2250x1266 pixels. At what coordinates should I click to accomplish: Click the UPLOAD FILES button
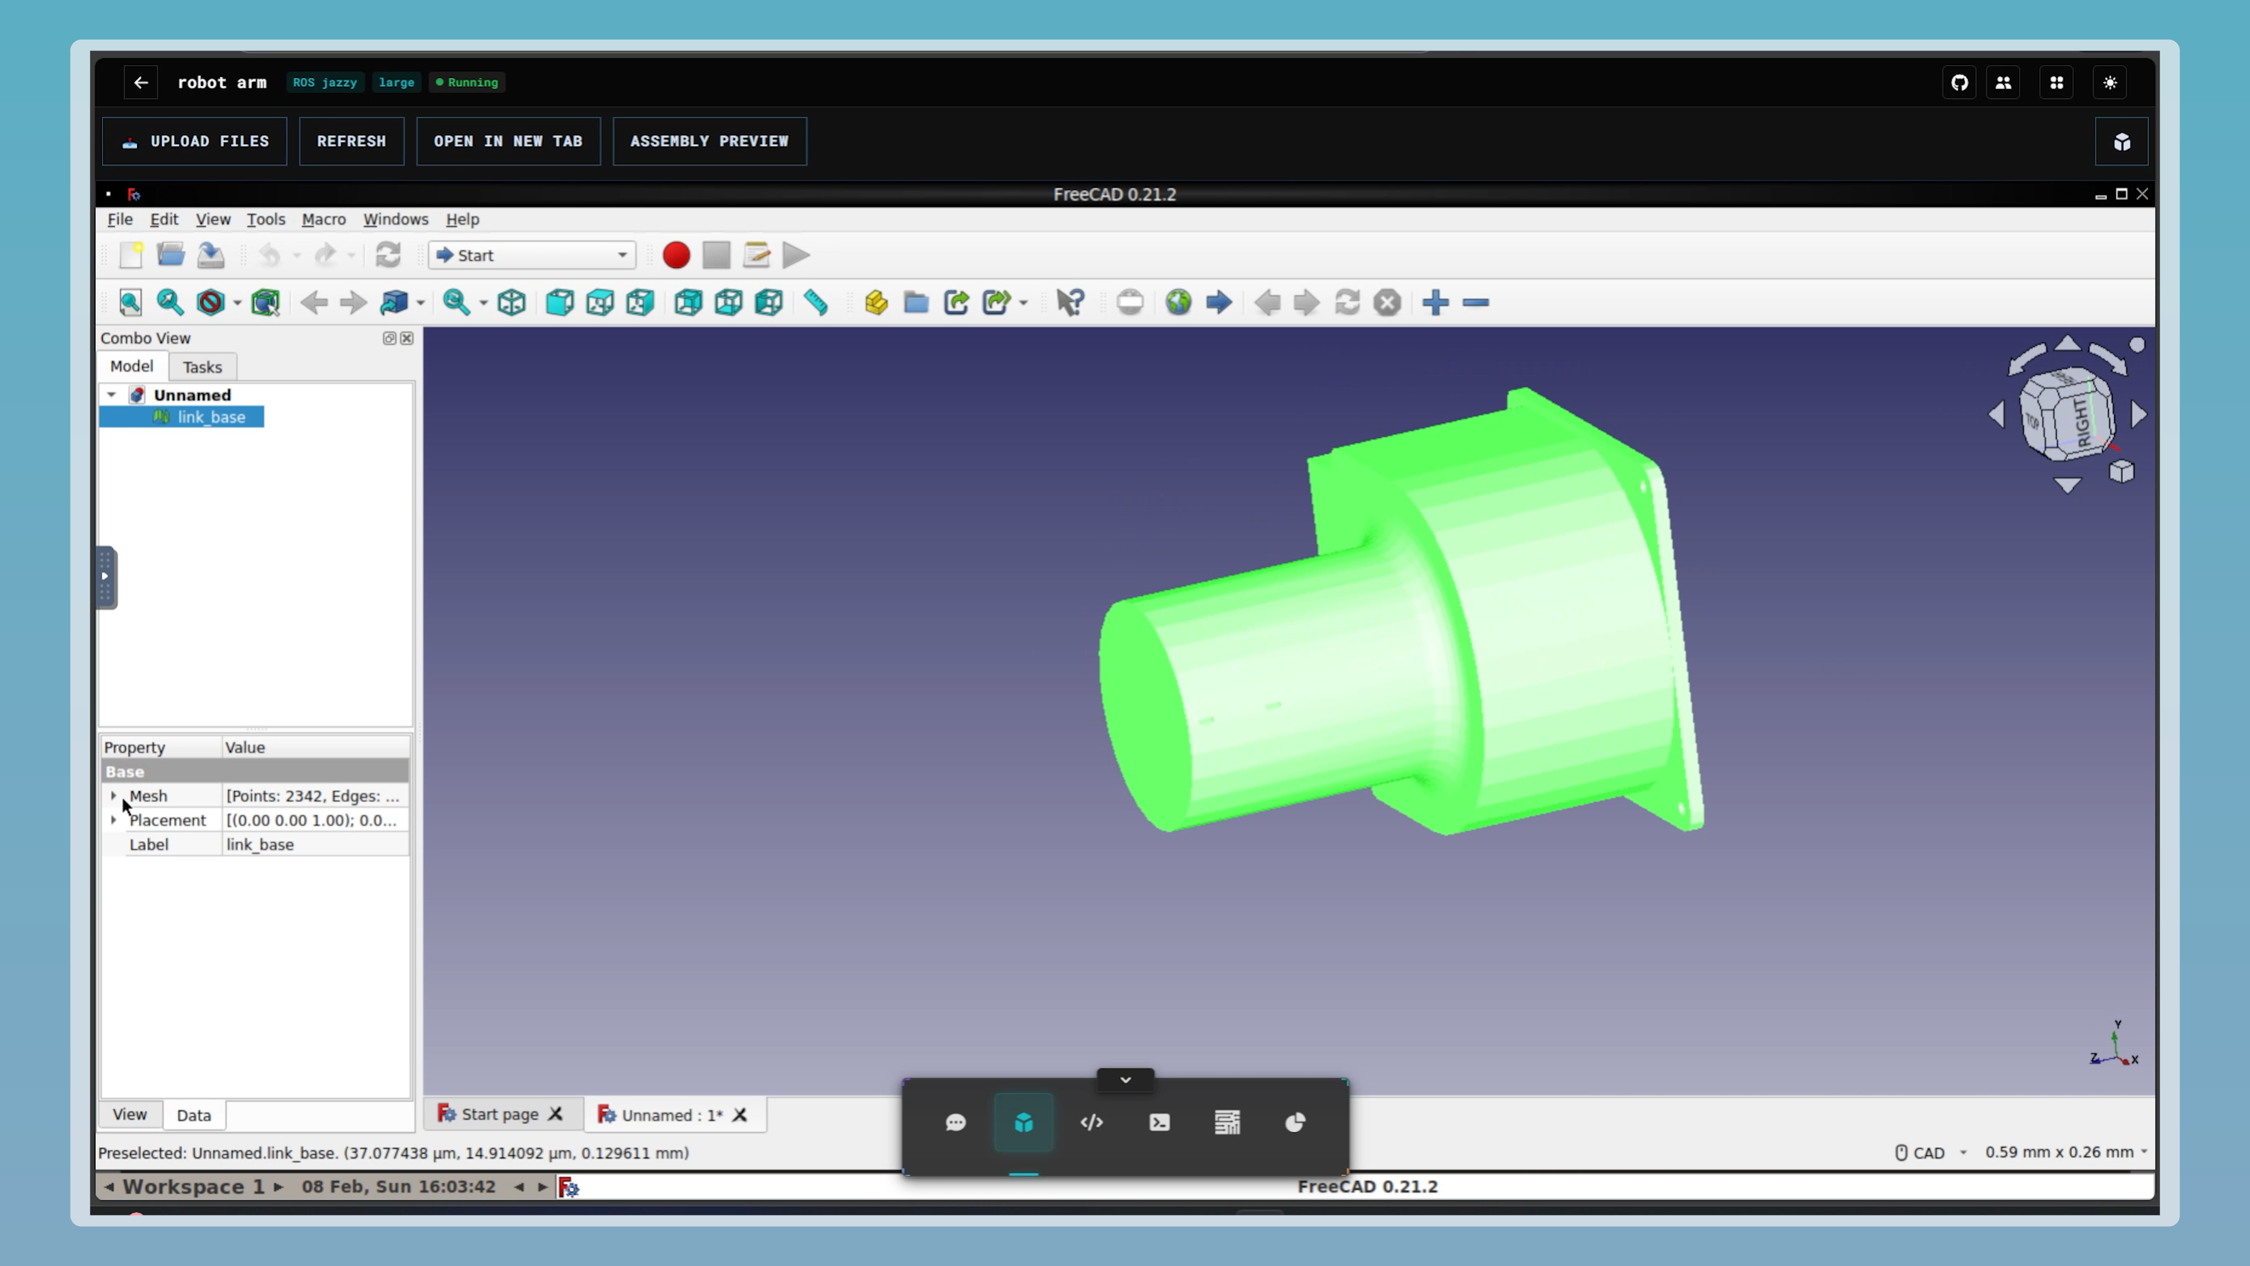[194, 141]
